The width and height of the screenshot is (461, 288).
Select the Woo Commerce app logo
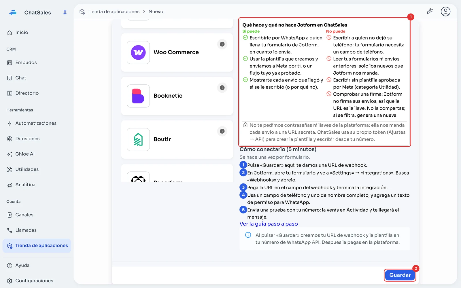138,52
